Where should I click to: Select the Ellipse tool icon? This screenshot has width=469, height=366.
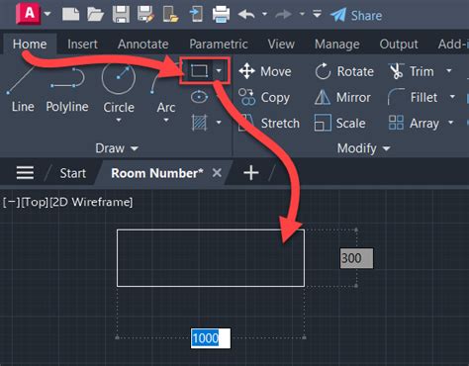pyautogui.click(x=199, y=97)
